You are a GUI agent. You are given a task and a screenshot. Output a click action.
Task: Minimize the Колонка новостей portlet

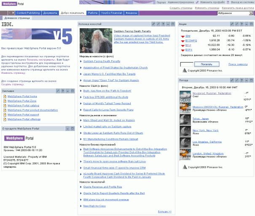(168, 24)
